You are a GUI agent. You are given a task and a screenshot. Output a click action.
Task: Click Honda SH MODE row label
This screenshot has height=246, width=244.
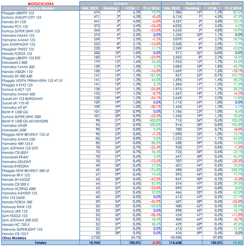(16, 179)
